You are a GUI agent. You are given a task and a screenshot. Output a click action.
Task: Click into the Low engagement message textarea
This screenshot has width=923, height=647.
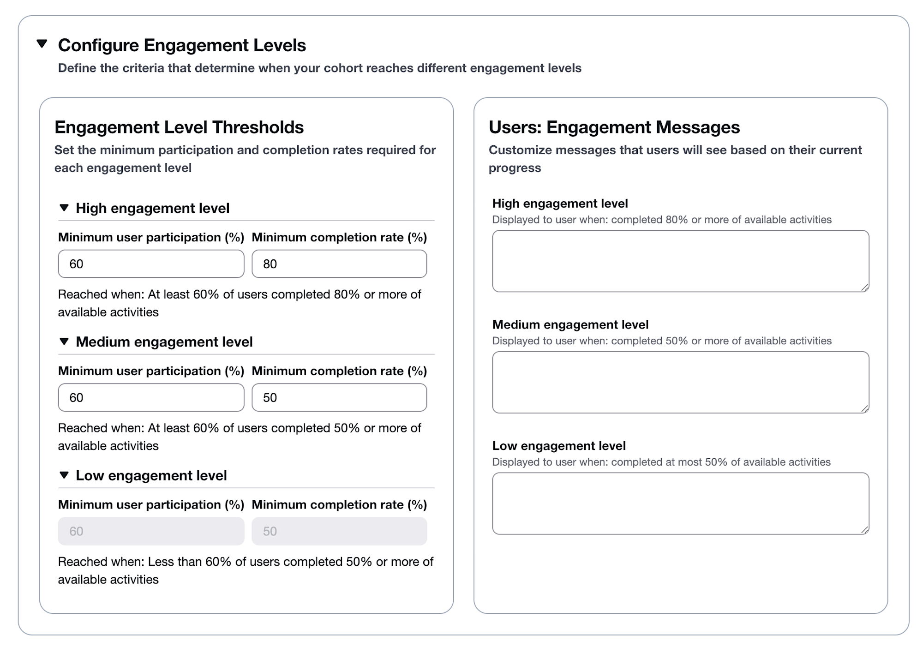(x=680, y=503)
